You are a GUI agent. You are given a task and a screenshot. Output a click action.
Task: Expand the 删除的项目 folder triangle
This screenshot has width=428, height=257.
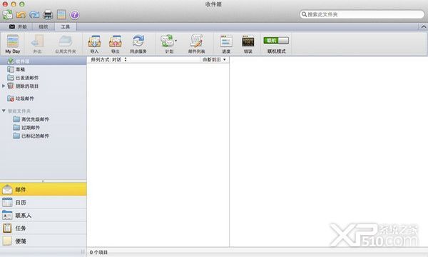4,86
